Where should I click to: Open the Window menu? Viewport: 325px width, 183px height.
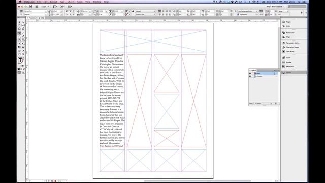click(x=97, y=2)
